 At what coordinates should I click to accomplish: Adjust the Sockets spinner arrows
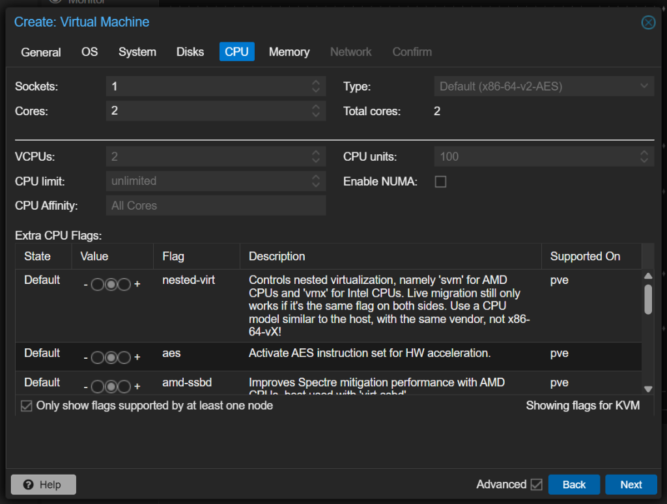pos(316,87)
